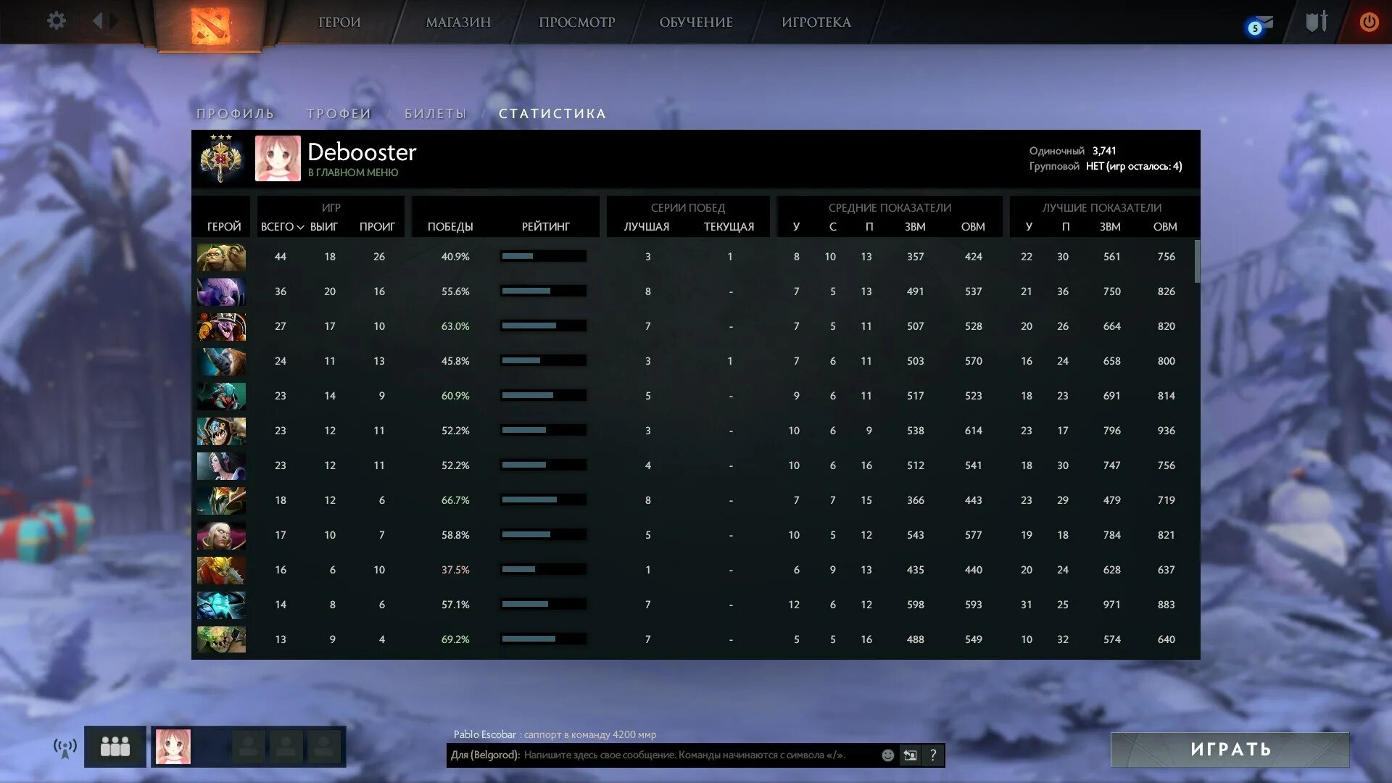
Task: Sort by the ЛУЧШАЯ streak header
Action: [647, 227]
